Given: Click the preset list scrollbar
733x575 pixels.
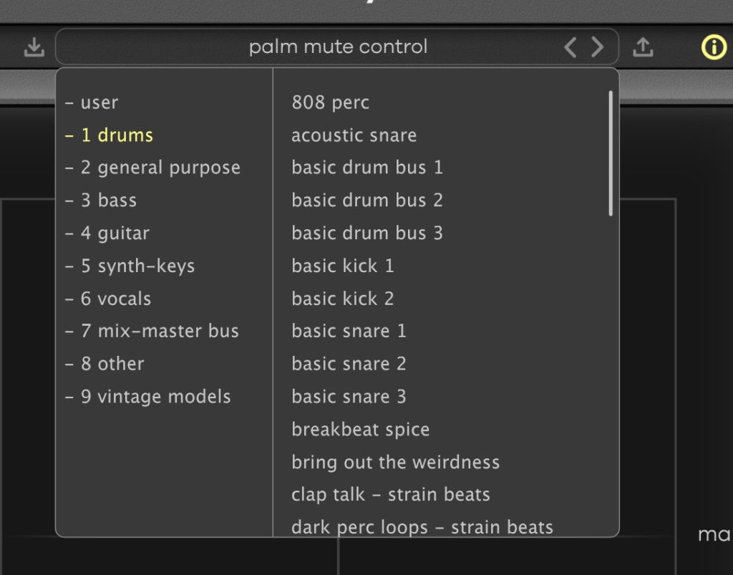Looking at the screenshot, I should tap(611, 153).
